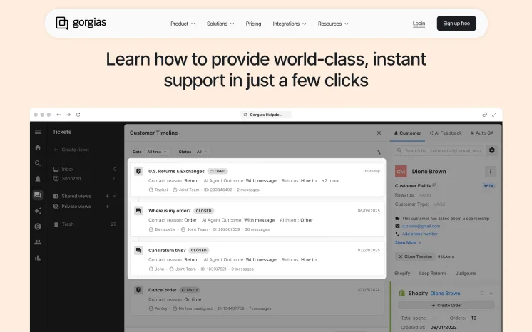The image size is (532, 332).
Task: Switch to the Auto QA tab
Action: point(486,133)
